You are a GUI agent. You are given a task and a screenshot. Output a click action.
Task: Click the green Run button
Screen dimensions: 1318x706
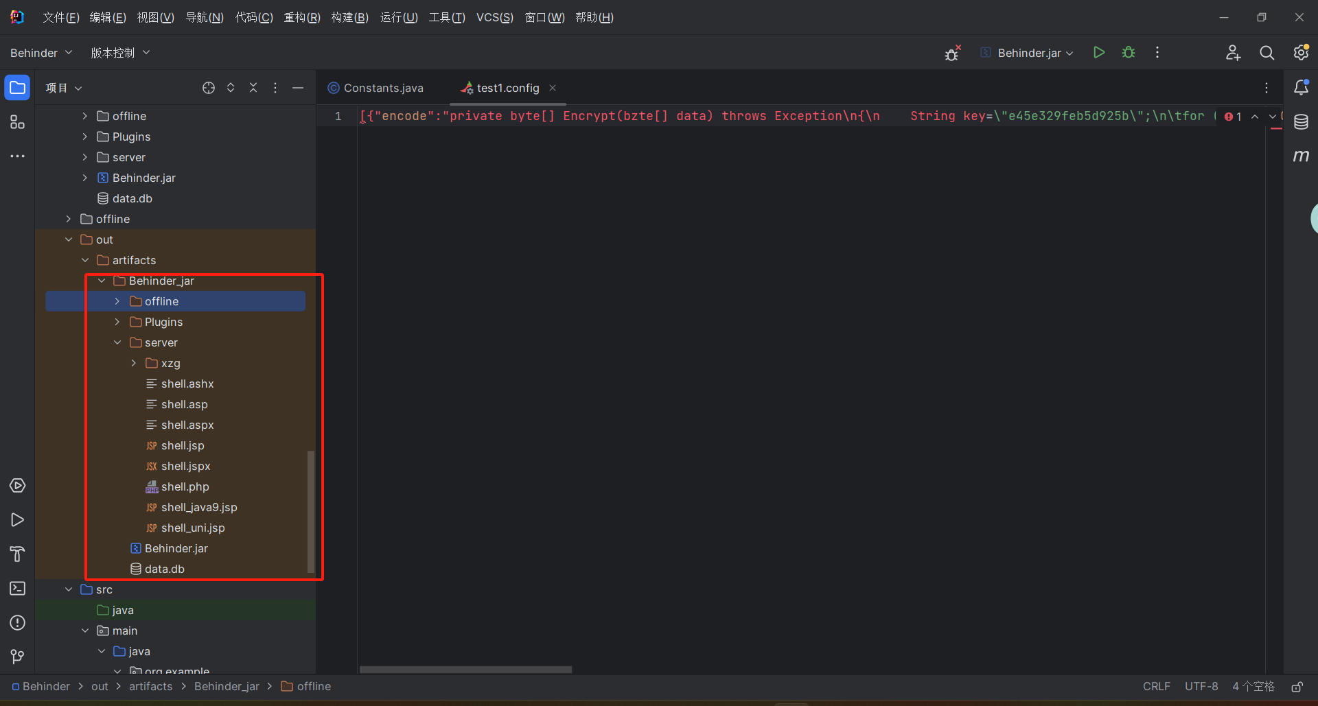click(x=1099, y=53)
